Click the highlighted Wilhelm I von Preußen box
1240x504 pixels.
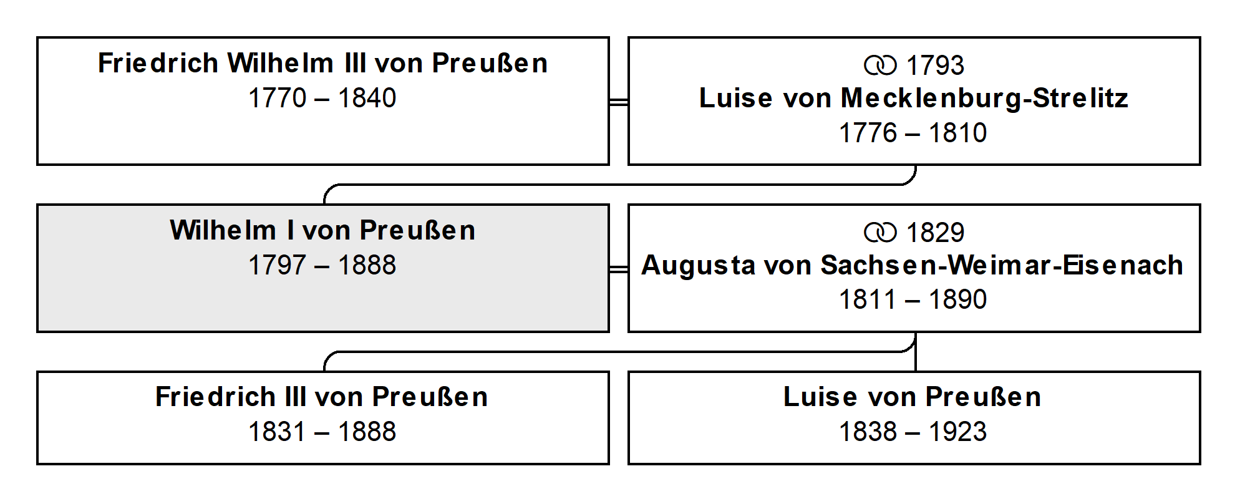[323, 268]
